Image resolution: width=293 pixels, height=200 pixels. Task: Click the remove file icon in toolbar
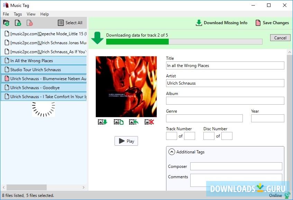pos(29,23)
